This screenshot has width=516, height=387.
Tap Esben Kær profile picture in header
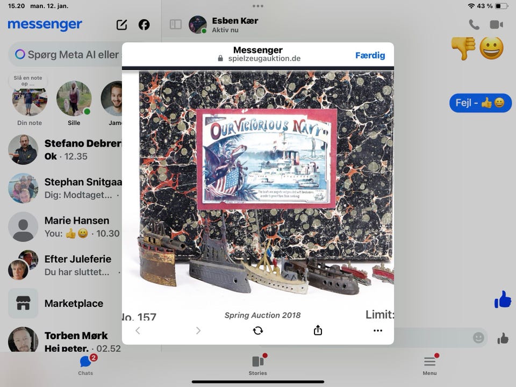(x=197, y=24)
